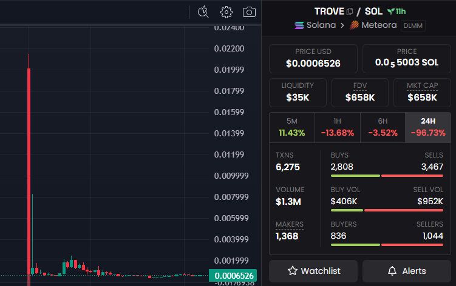Viewport: 456px width, 286px height.
Task: Click the 24H change -96.73% value
Action: (x=428, y=133)
